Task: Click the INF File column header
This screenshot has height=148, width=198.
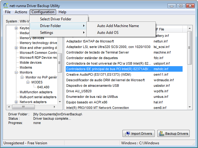Action: (x=169, y=29)
